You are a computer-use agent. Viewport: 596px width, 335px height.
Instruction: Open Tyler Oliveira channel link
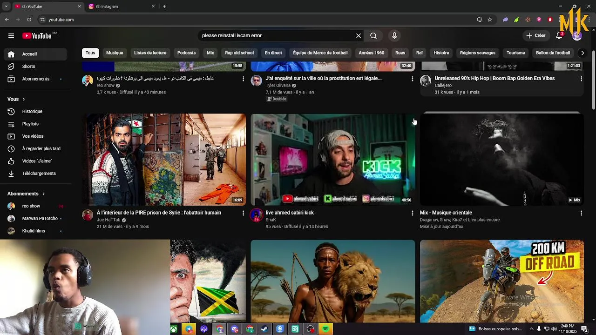(278, 86)
